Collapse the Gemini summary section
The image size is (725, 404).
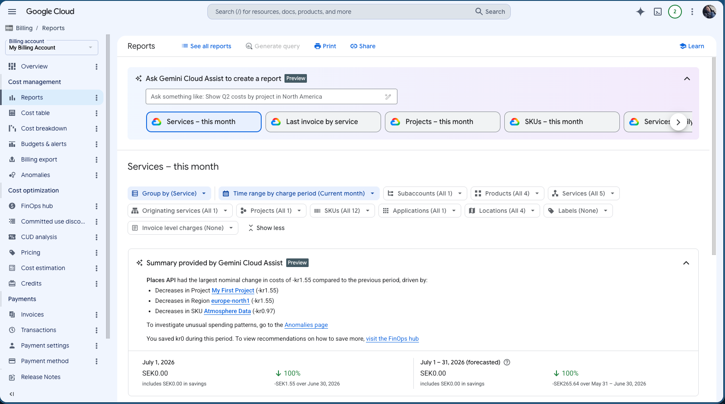pos(686,263)
